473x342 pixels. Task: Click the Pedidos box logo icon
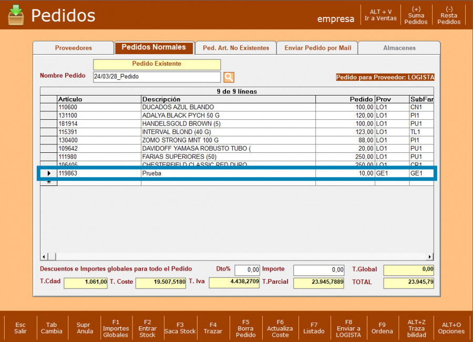click(x=16, y=15)
